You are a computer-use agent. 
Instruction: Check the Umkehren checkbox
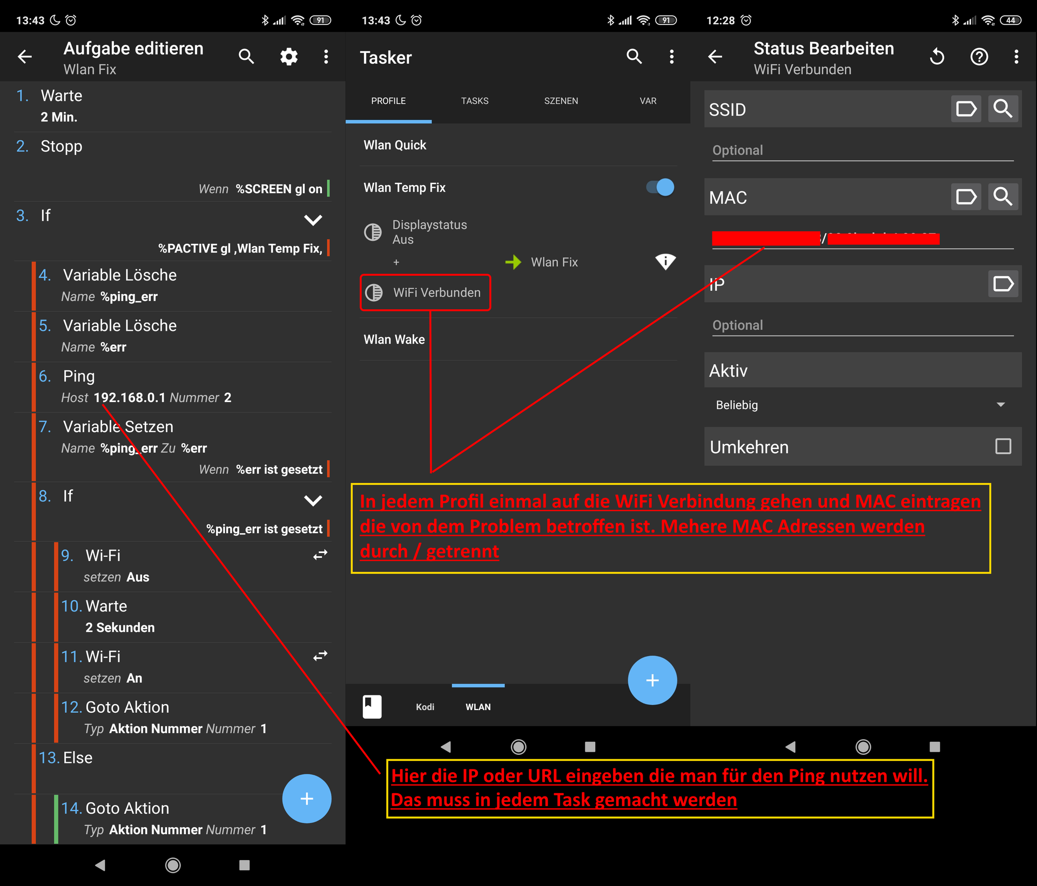(1003, 446)
